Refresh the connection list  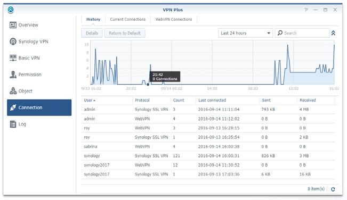coord(333,189)
